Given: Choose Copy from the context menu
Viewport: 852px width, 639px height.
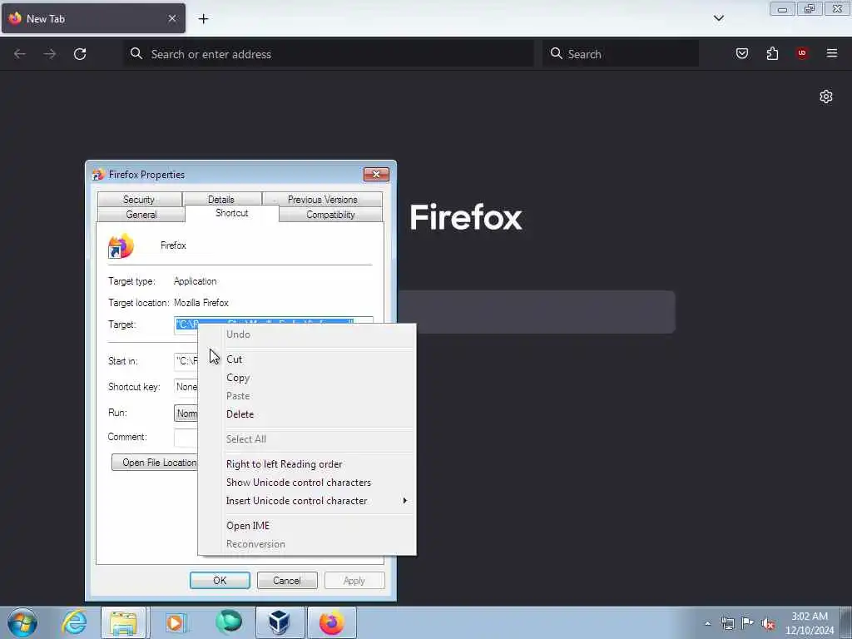Looking at the screenshot, I should [307, 378].
